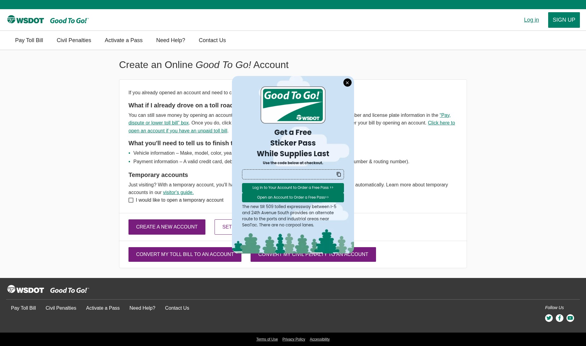The width and height of the screenshot is (586, 346).
Task: Check the temporary account checkbox
Action: click(131, 200)
